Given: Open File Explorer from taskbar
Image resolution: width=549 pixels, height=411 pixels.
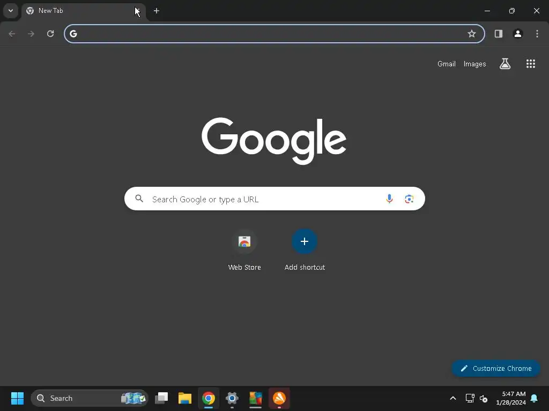Looking at the screenshot, I should coord(185,398).
